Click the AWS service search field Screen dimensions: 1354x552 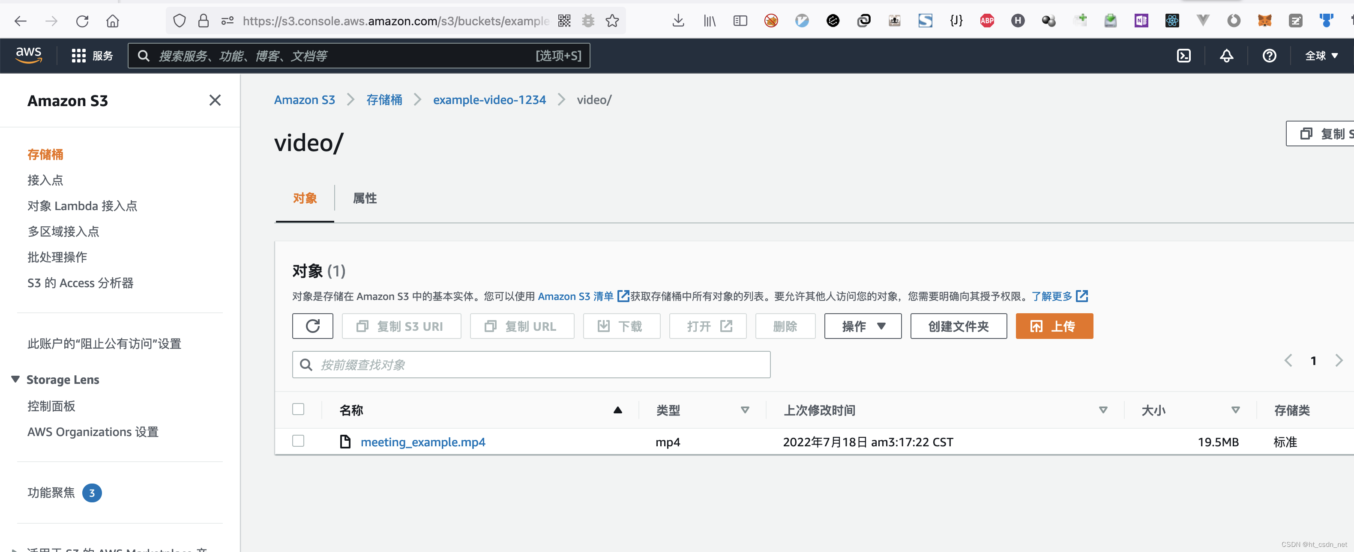pyautogui.click(x=359, y=56)
